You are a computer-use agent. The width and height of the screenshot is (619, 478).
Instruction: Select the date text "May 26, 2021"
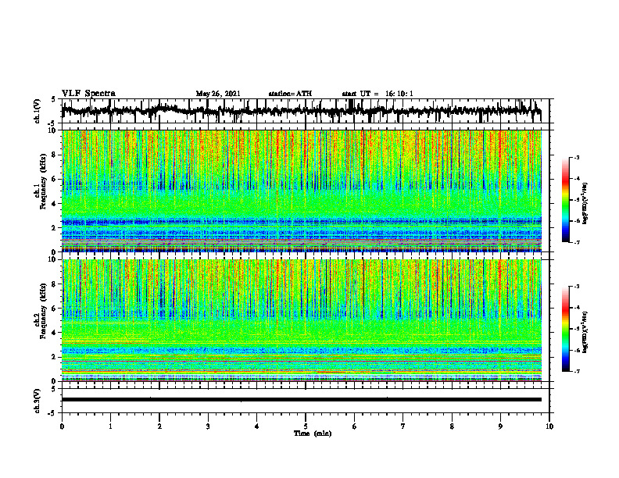[218, 94]
